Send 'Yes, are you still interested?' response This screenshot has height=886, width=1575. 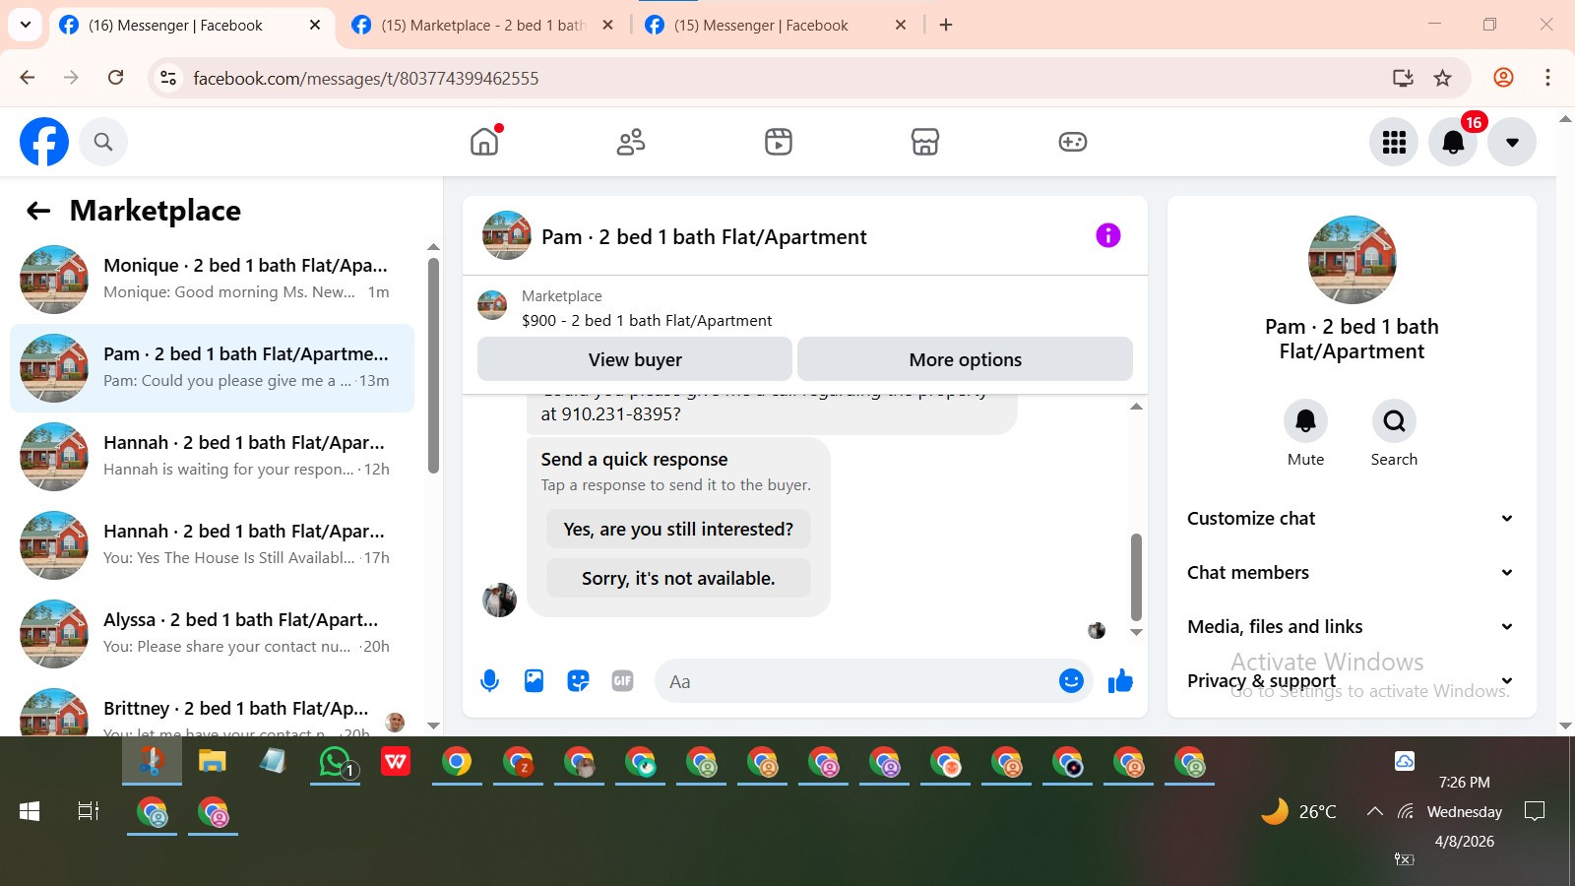678,530
